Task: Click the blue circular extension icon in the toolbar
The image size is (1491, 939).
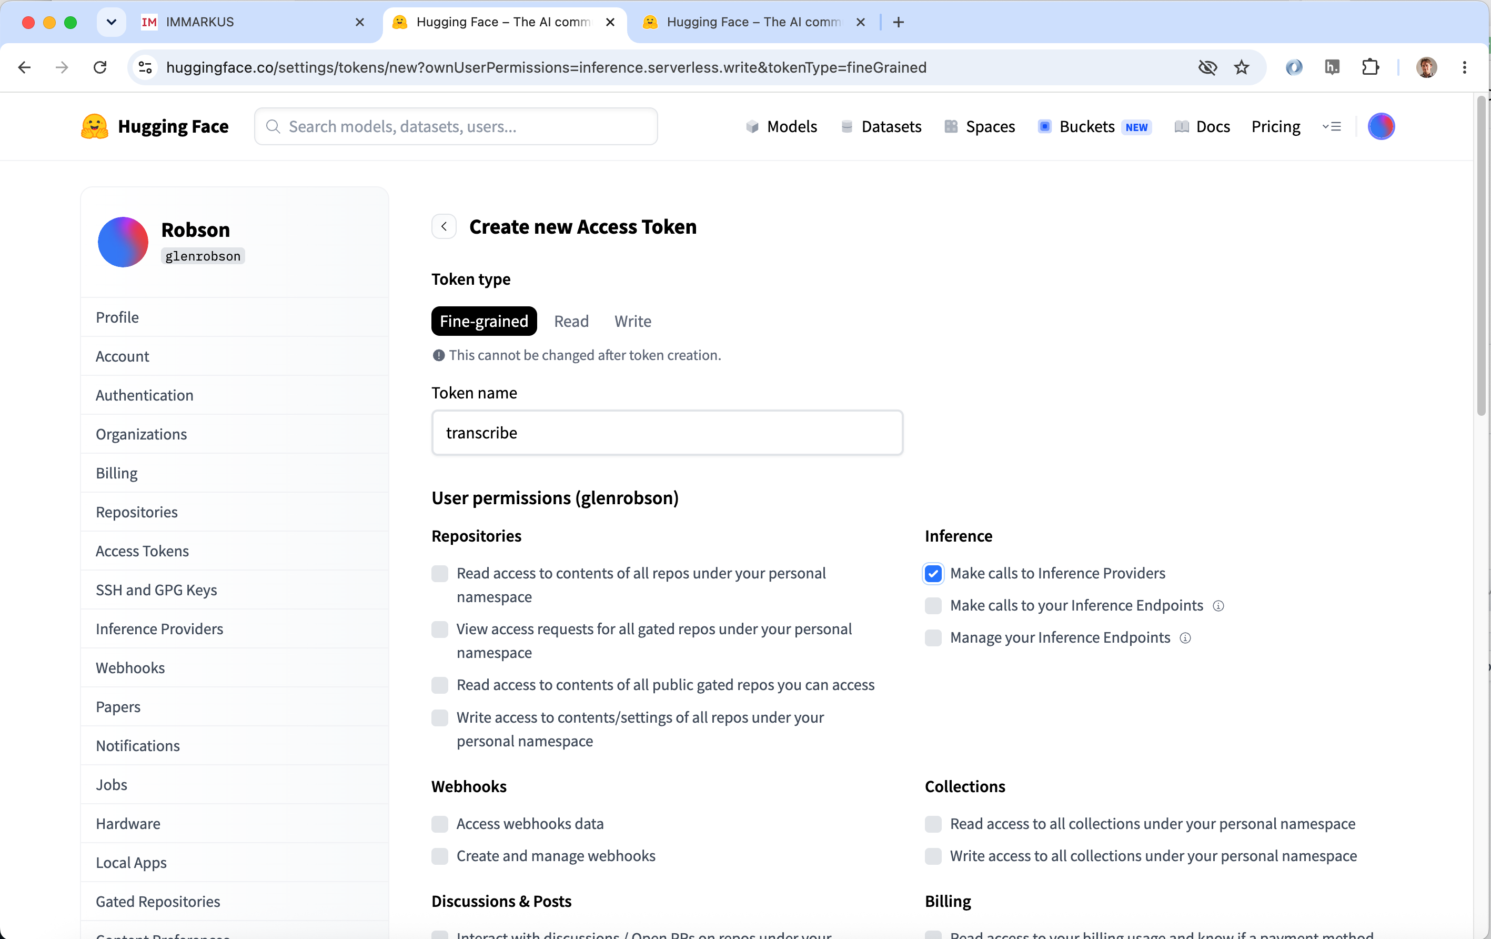Action: click(x=1294, y=67)
